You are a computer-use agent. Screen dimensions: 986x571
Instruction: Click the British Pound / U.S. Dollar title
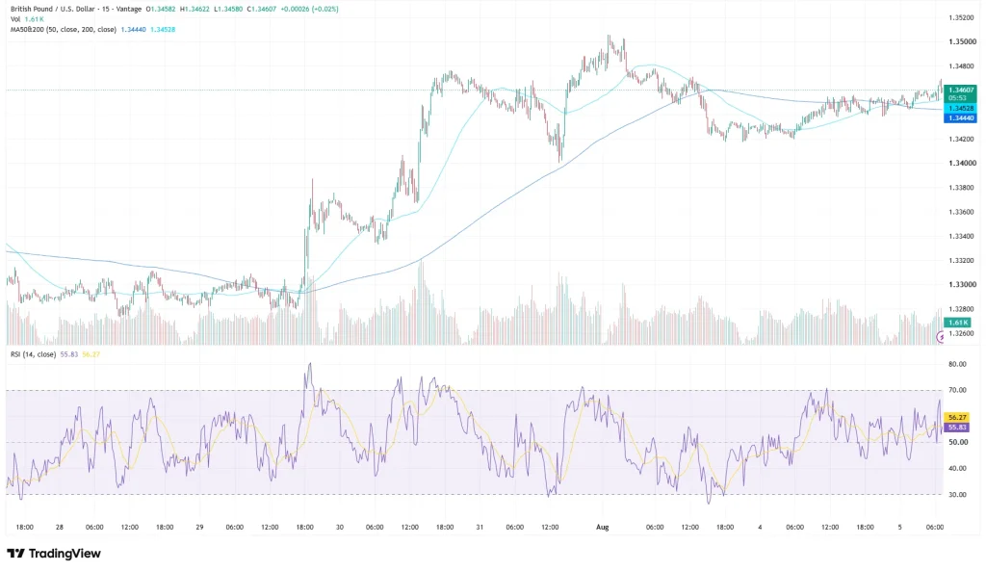pyautogui.click(x=53, y=10)
